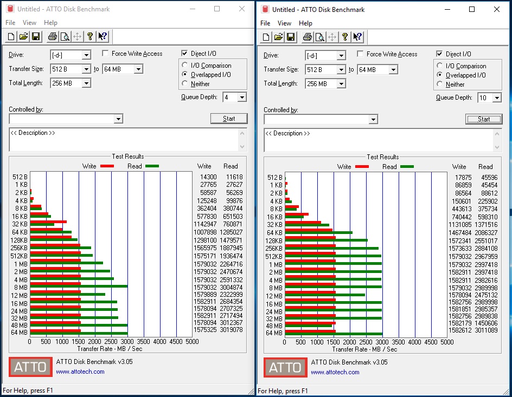Click the New file icon in left window
This screenshot has height=397, width=512.
tap(11, 36)
